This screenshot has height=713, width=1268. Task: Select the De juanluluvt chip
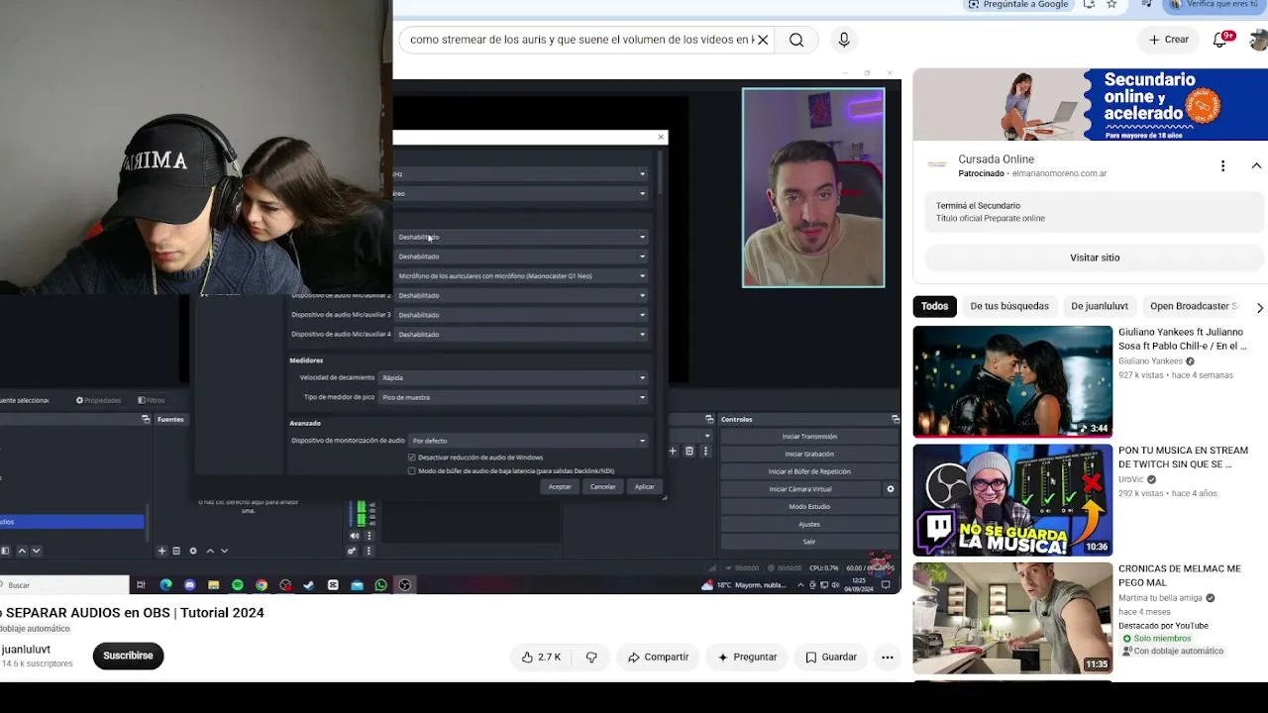click(1100, 306)
